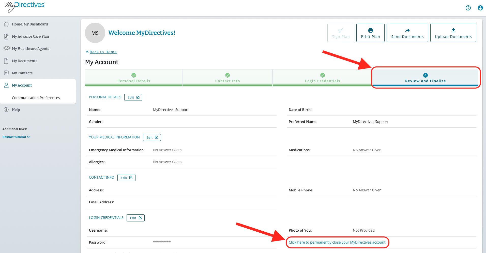Click No Answer Given beside Allergies

click(x=167, y=162)
